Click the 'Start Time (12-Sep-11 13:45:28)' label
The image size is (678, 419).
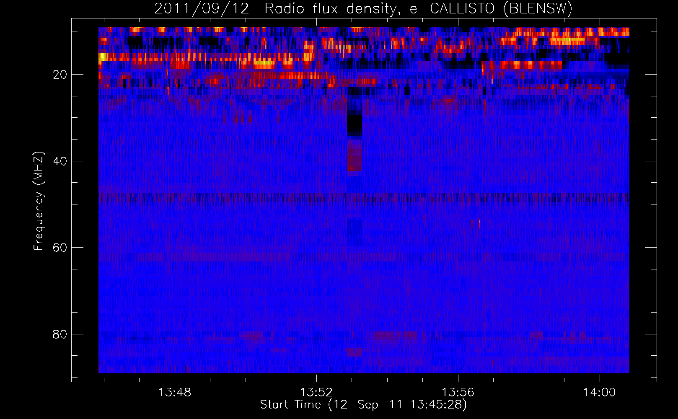(363, 405)
